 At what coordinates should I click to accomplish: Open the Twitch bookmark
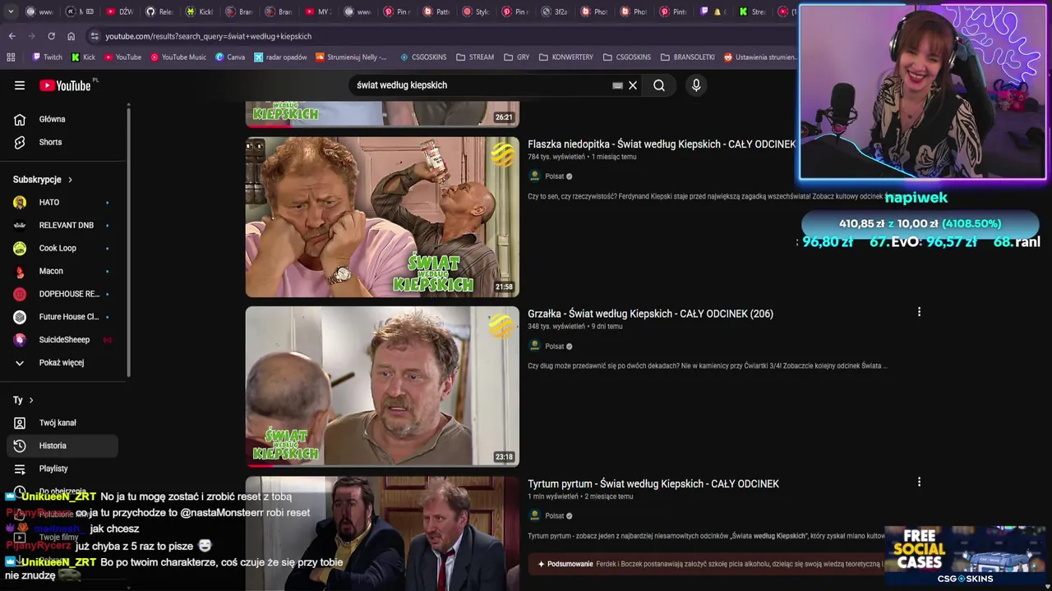pos(46,57)
